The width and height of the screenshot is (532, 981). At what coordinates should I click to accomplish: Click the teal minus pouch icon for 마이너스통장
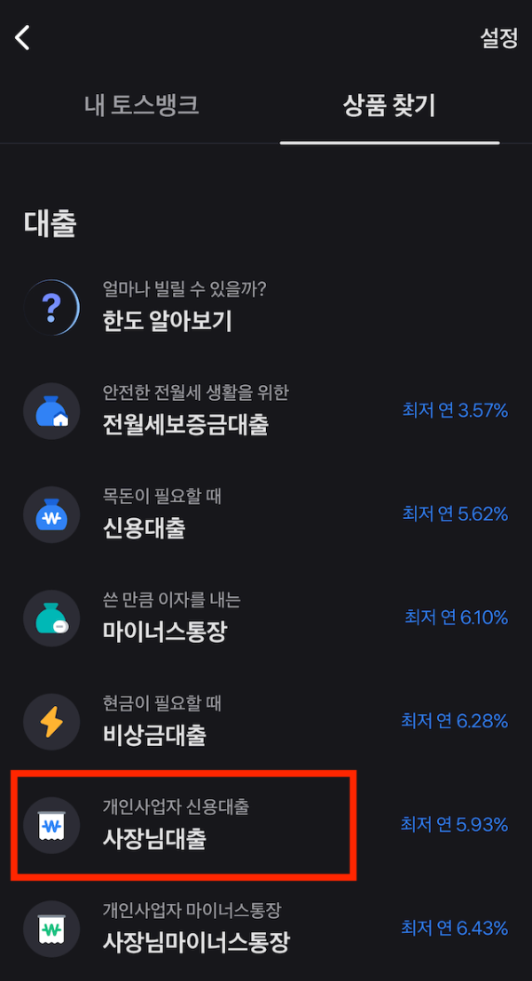(x=51, y=618)
